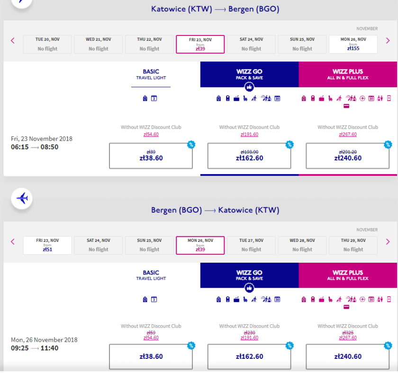Click the carry-on bag icon under outbound BASIC

[145, 98]
